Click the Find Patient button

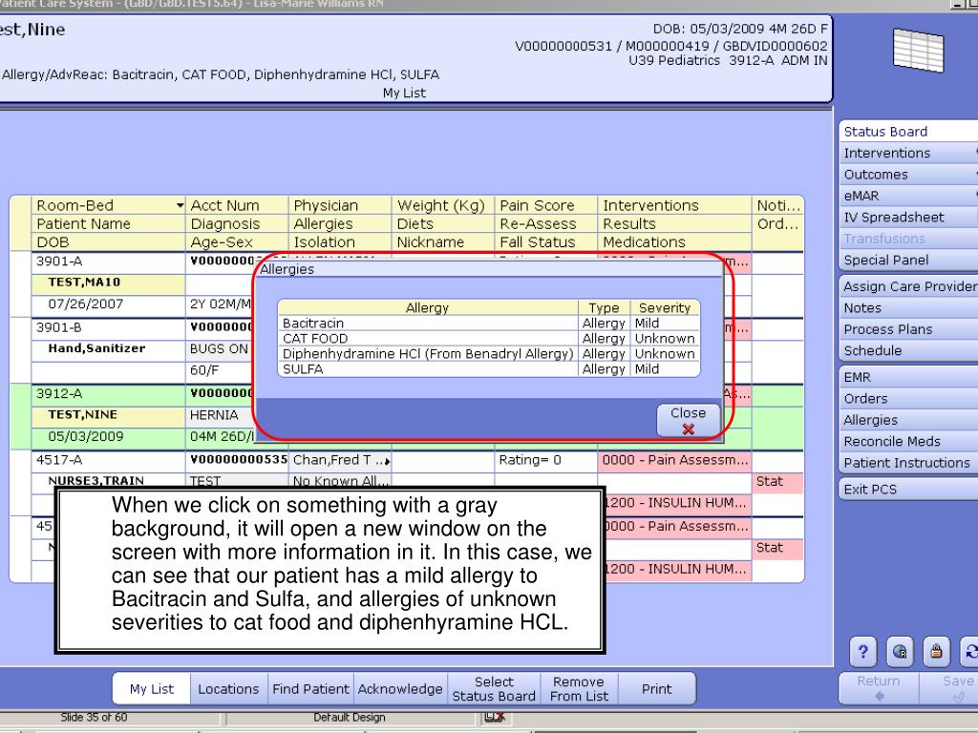[x=310, y=689]
